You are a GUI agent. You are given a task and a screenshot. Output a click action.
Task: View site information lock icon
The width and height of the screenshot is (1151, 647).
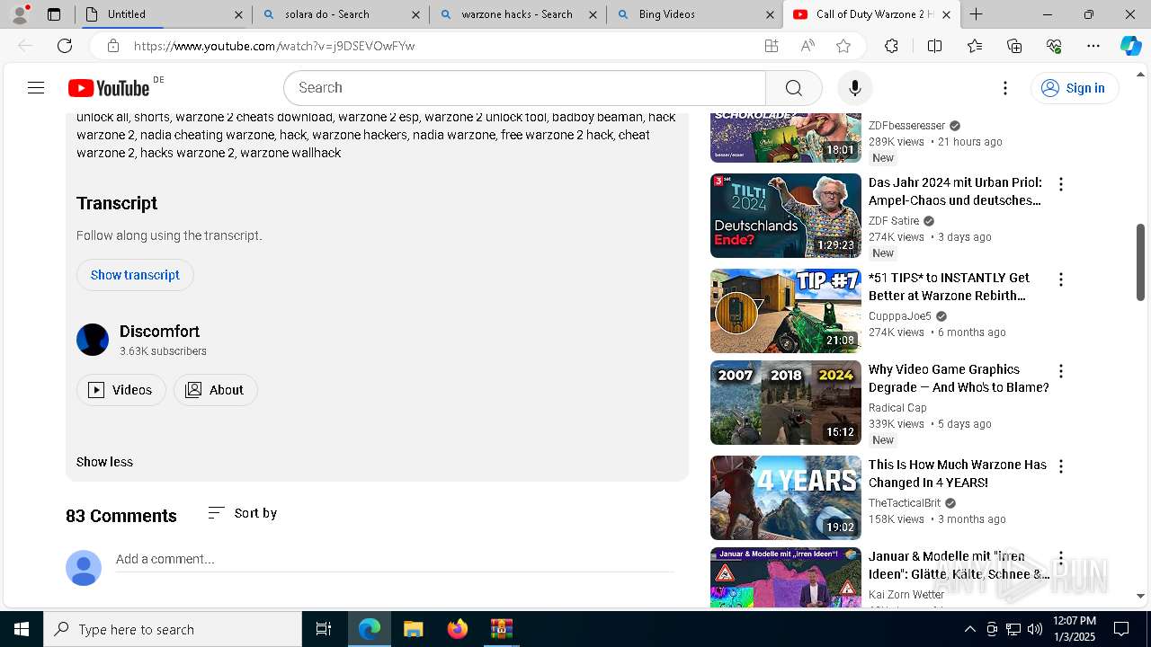click(x=112, y=46)
